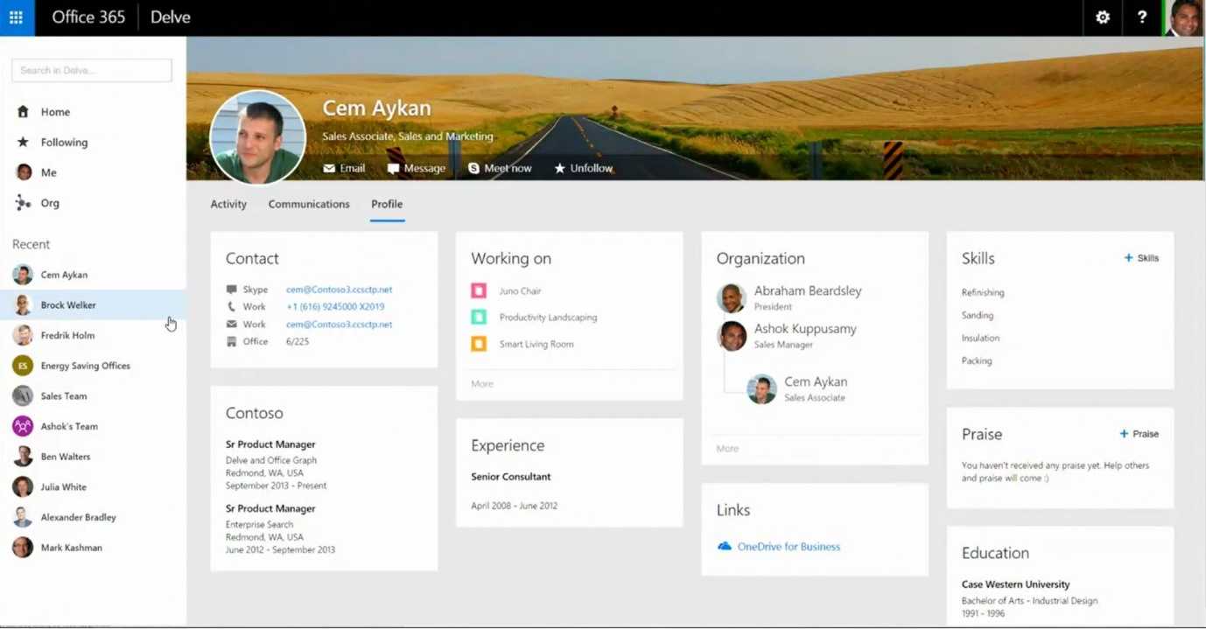Viewport: 1206px width, 629px height.
Task: Add a skill with the + Skills button
Action: coord(1141,258)
